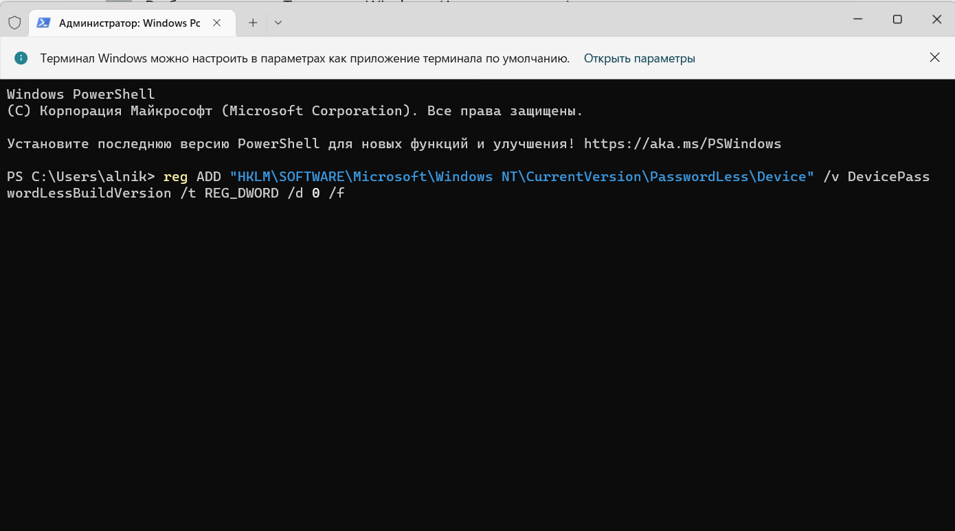This screenshot has height=531, width=955.
Task: Close the Администратор: Windows PowerShell tab
Action: point(216,23)
